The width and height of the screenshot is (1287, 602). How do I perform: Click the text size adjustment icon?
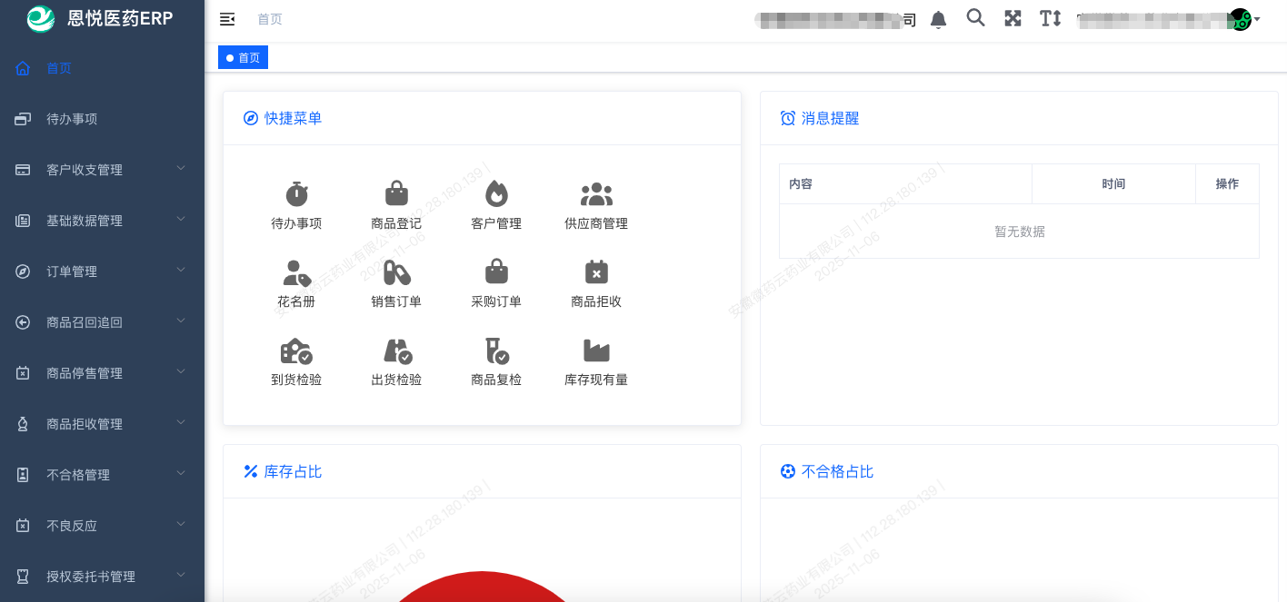coord(1050,18)
